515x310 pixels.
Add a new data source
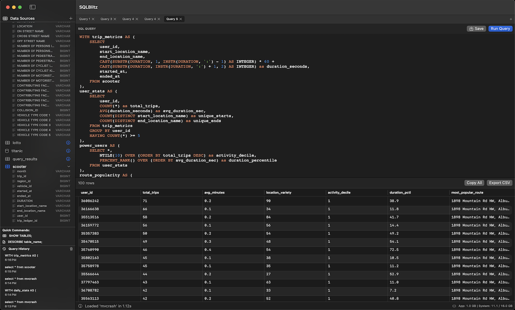[x=71, y=18]
